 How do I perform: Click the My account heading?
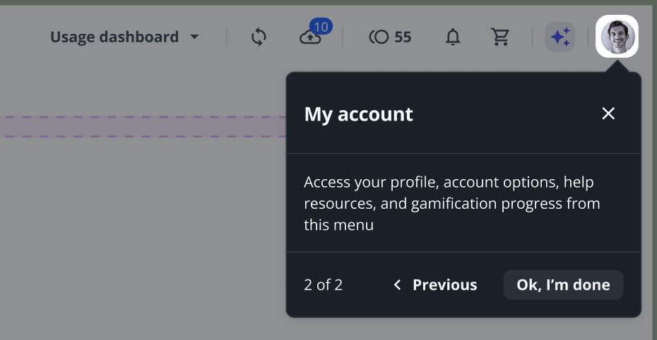[358, 114]
